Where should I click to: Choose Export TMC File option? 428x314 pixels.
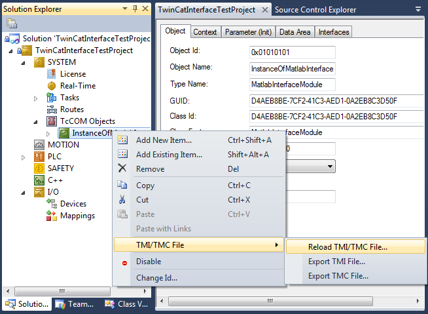click(x=355, y=276)
